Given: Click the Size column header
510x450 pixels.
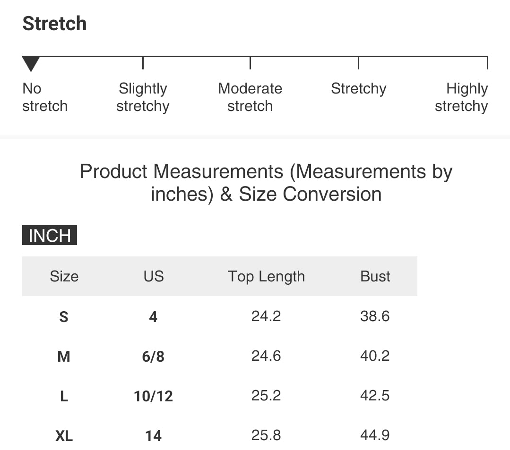Looking at the screenshot, I should pos(64,276).
